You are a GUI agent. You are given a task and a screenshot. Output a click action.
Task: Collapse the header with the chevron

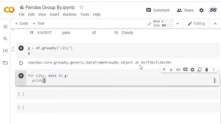click(x=215, y=24)
